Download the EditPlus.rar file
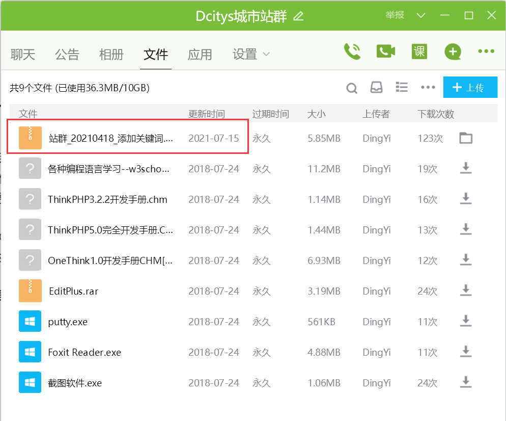Screen dimensions: 506x421 pos(465,291)
